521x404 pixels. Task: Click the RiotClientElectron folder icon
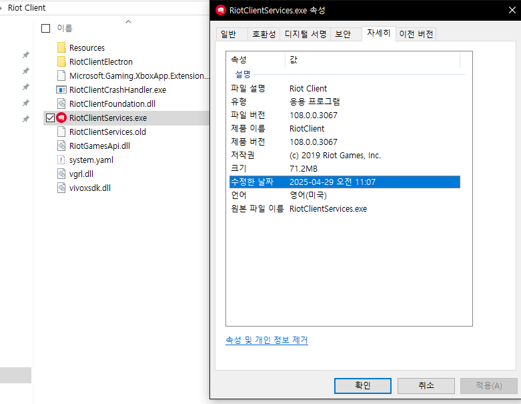[x=61, y=61]
